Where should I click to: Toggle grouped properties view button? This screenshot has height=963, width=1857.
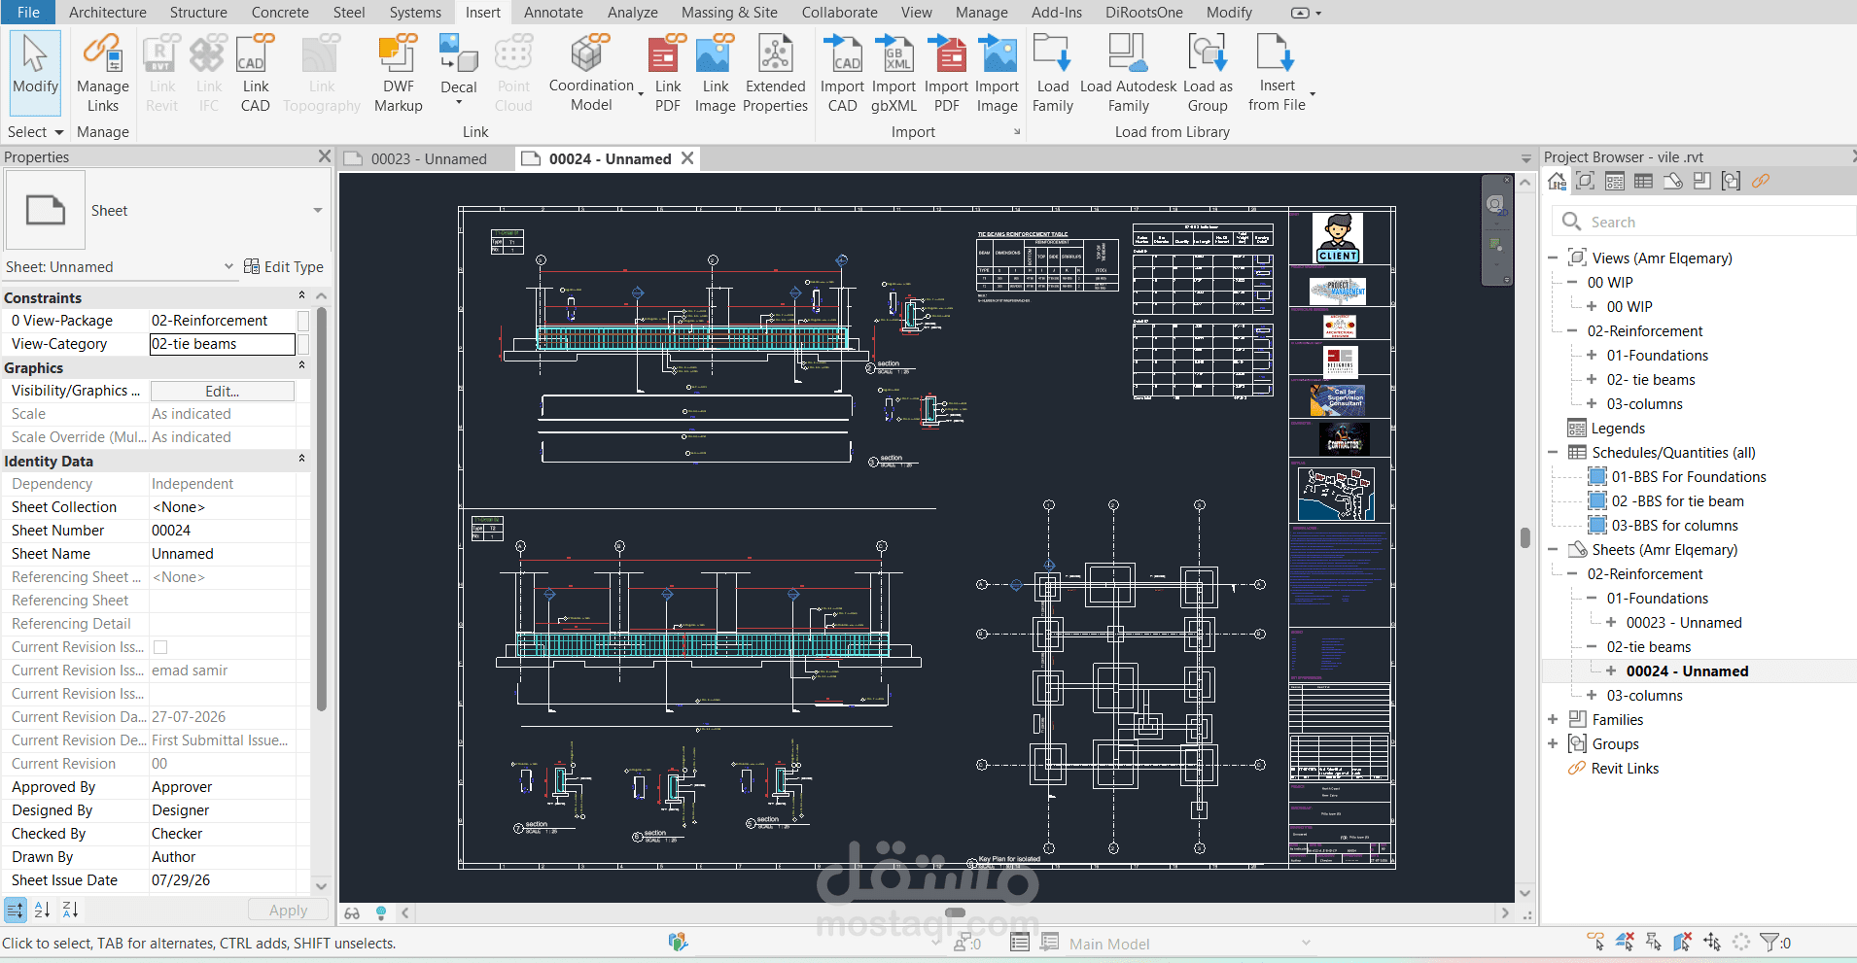click(15, 910)
